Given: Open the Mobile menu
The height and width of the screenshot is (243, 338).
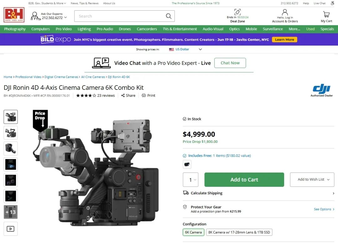Looking at the screenshot, I should (251, 29).
